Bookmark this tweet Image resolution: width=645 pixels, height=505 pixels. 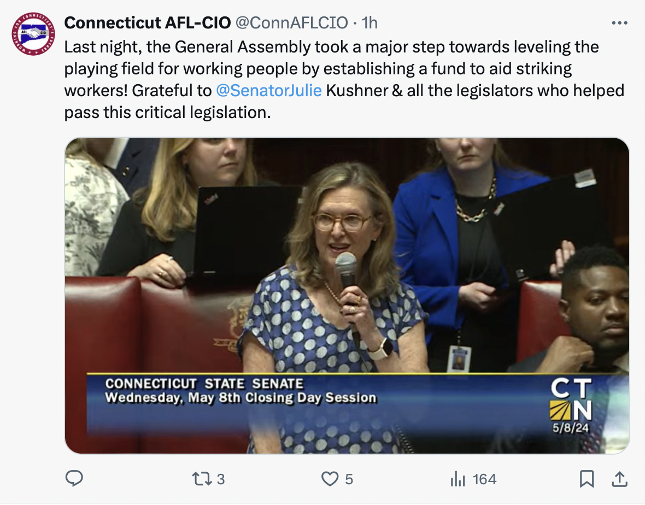(587, 479)
